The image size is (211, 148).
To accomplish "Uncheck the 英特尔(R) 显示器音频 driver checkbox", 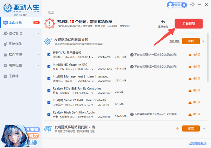I will point(49,54).
